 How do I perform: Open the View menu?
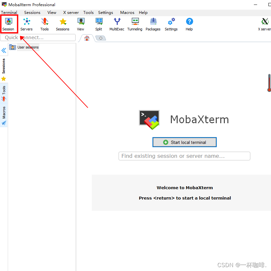click(52, 13)
